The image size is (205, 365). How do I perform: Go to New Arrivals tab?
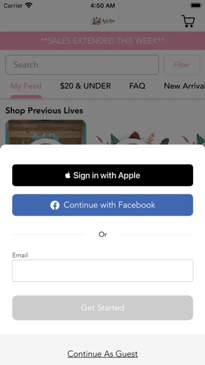click(184, 86)
